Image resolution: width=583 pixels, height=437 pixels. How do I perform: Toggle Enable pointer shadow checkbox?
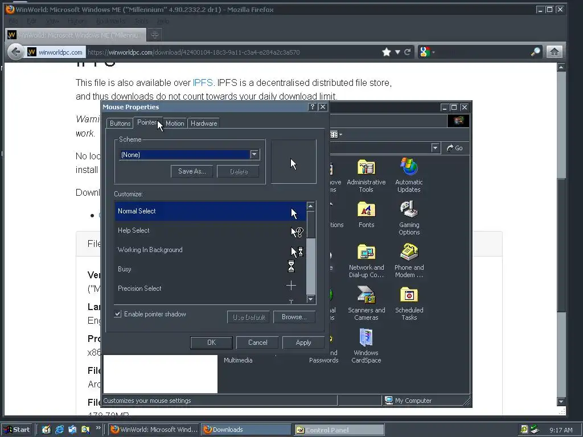click(117, 314)
